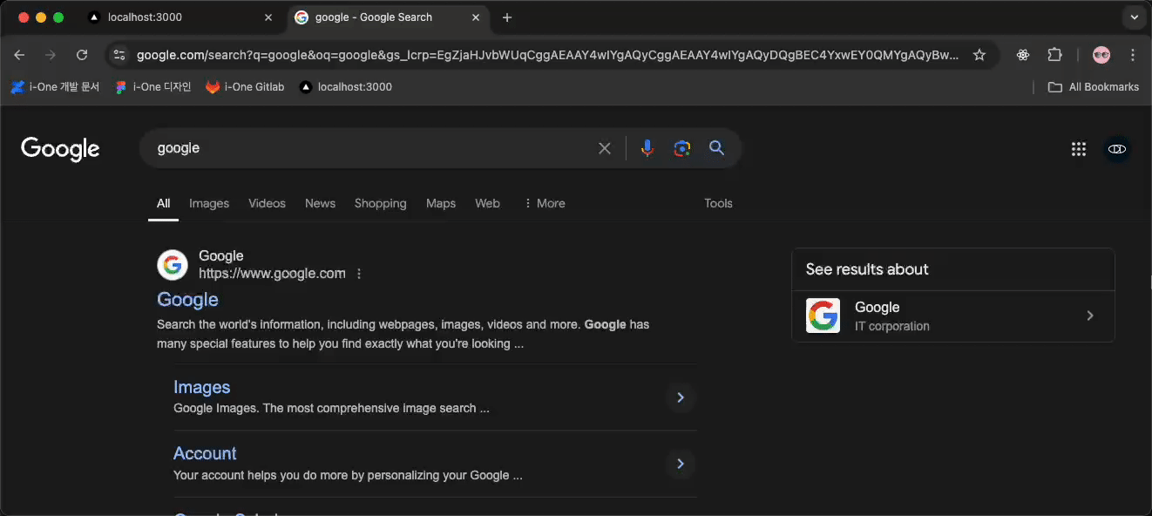Viewport: 1152px width, 516px height.
Task: Open the Google result title link
Action: pos(187,300)
